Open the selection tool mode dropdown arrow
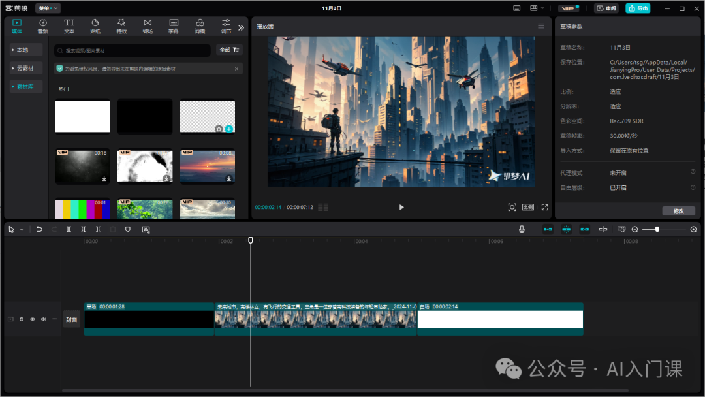The height and width of the screenshot is (397, 705). coord(22,230)
